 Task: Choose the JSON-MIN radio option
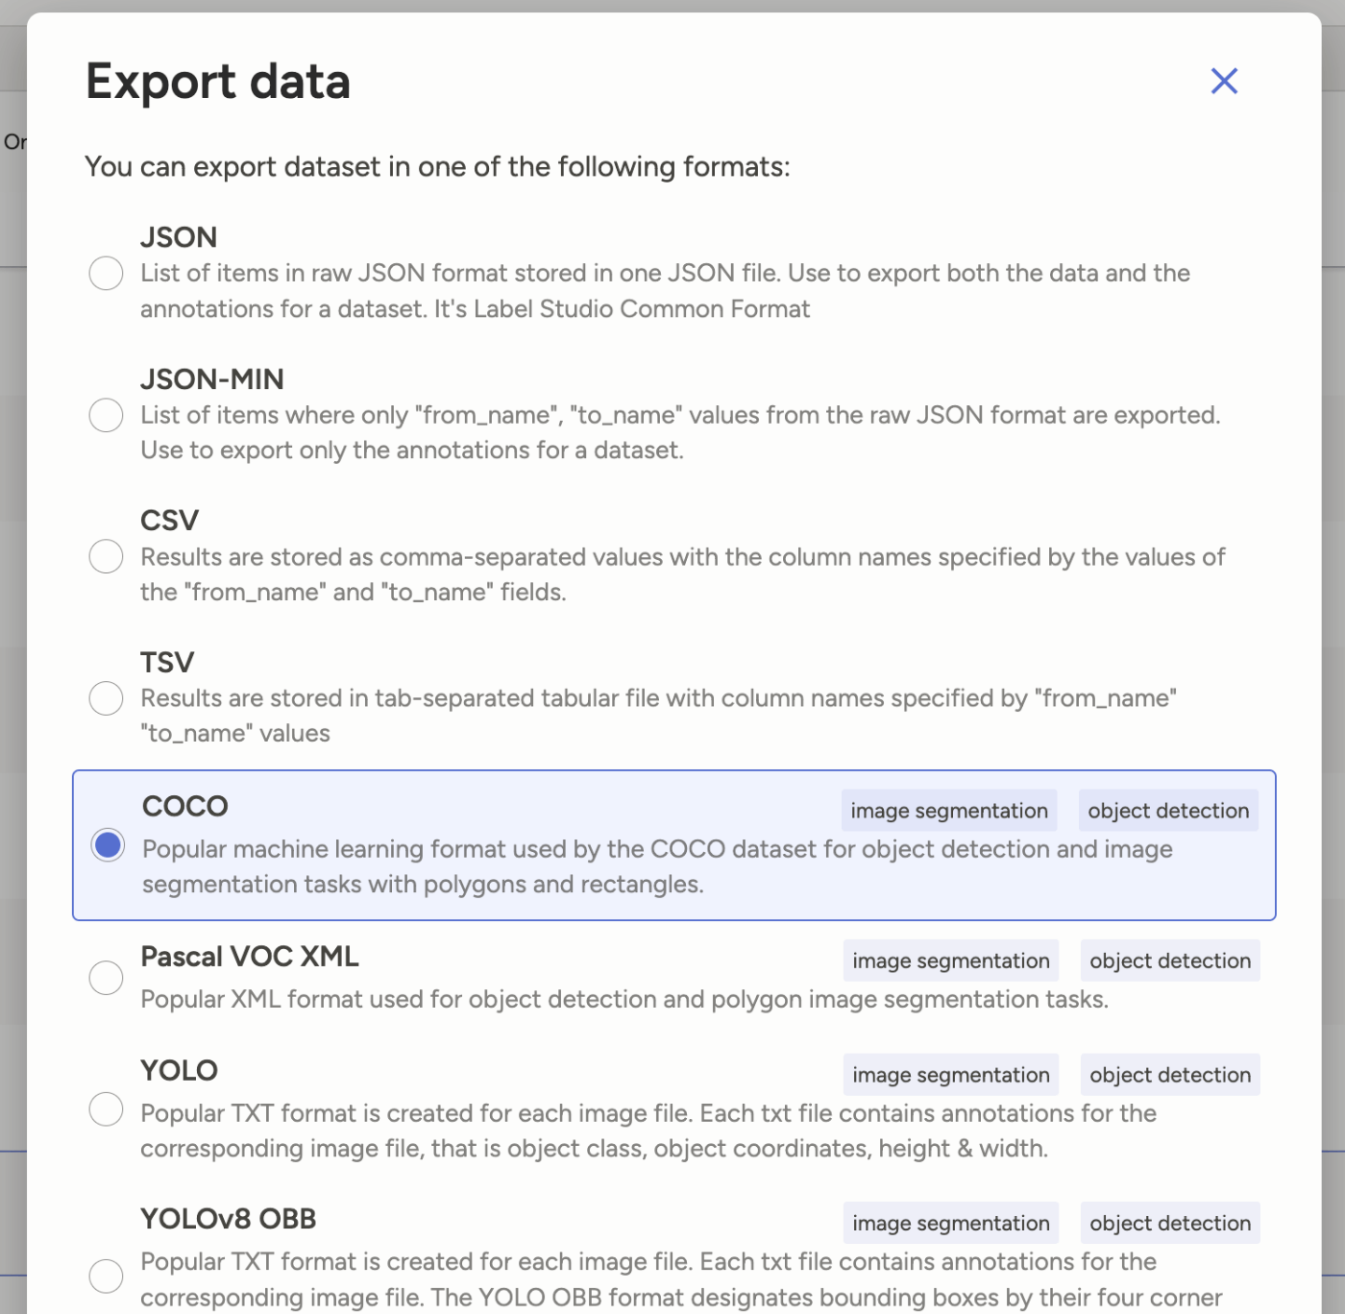(x=106, y=415)
